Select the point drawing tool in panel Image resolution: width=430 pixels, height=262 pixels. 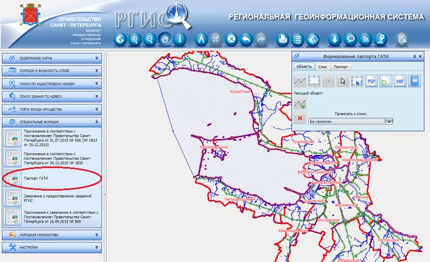pos(328,81)
